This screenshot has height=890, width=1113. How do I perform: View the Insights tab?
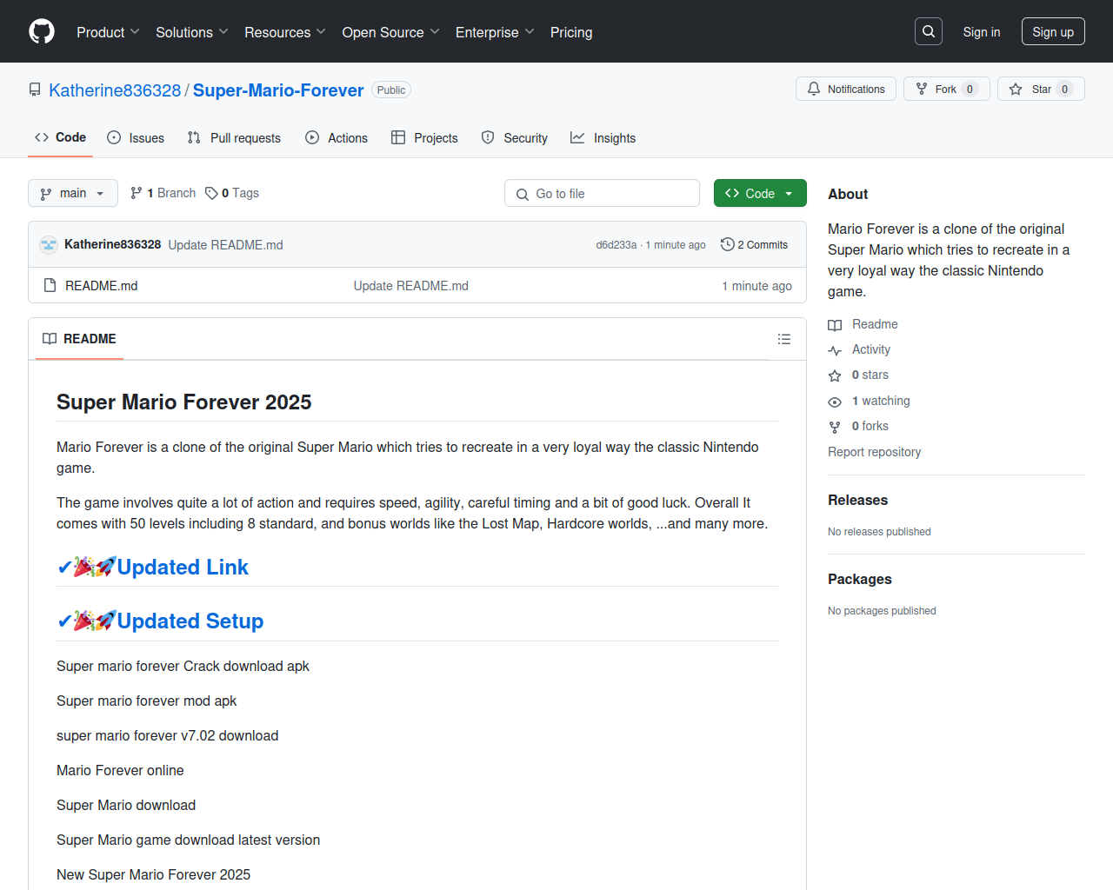pyautogui.click(x=603, y=138)
